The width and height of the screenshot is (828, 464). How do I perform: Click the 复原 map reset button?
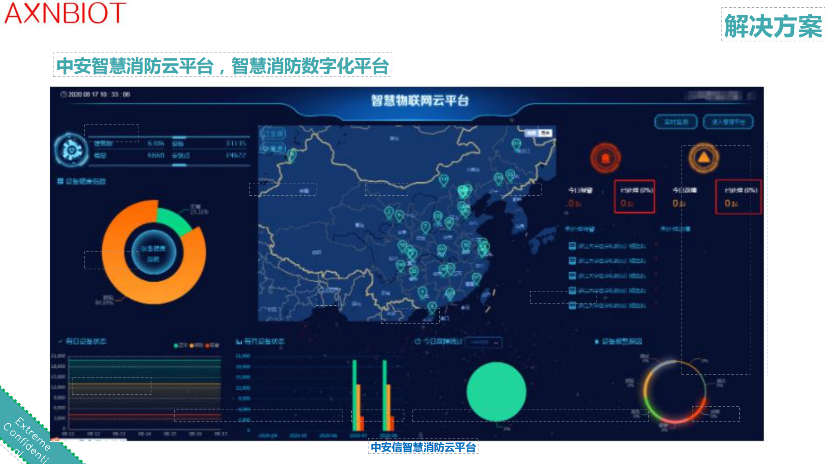pyautogui.click(x=273, y=148)
